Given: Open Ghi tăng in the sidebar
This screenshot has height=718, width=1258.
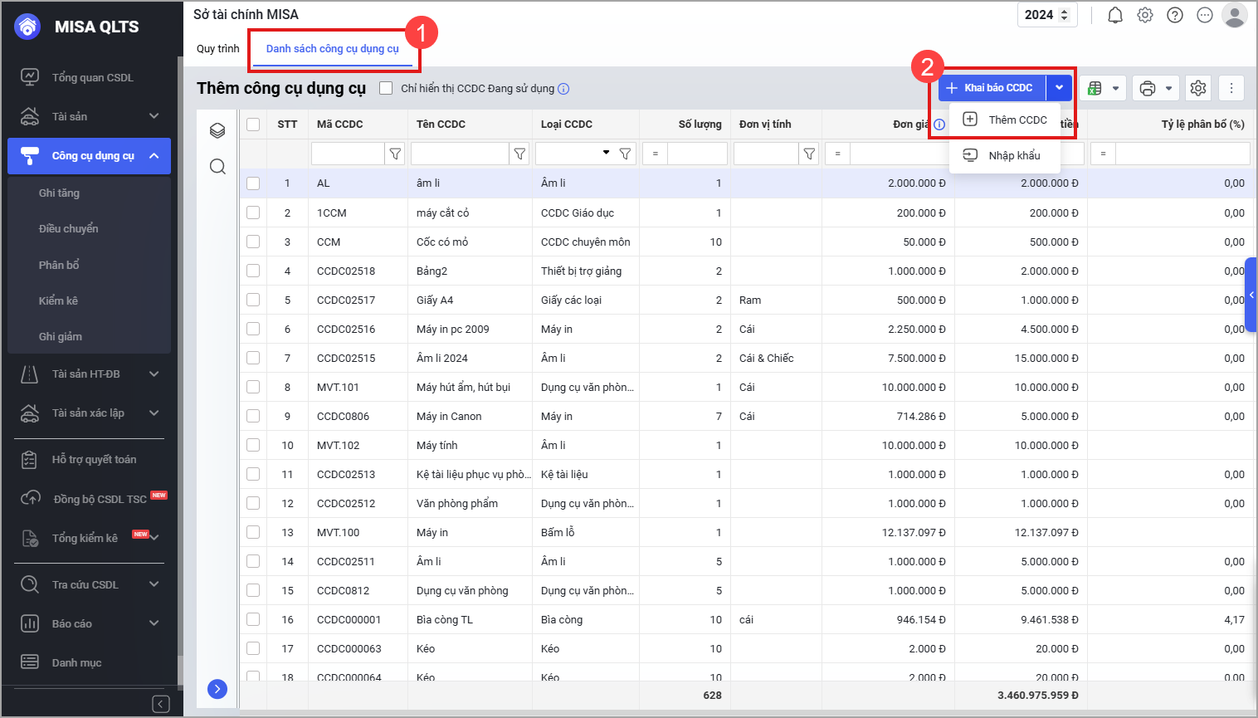Looking at the screenshot, I should point(59,193).
